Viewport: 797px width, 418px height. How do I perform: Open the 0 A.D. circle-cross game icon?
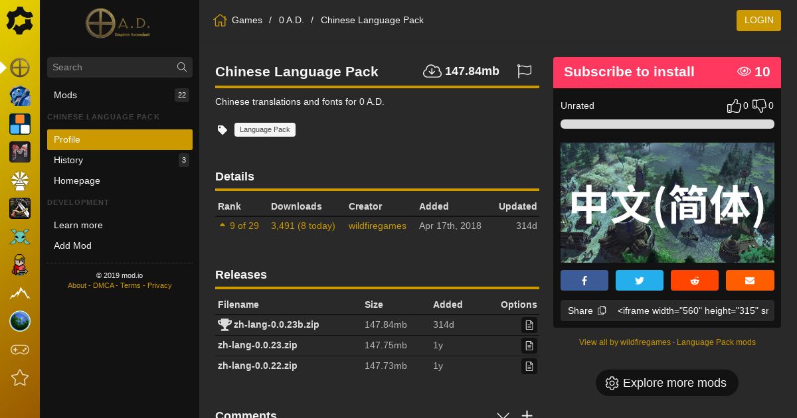(20, 68)
